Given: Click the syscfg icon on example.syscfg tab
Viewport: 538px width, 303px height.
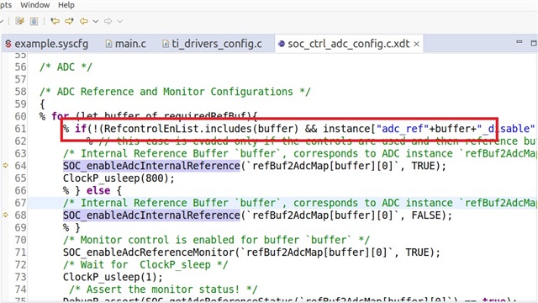Looking at the screenshot, I should pos(8,44).
